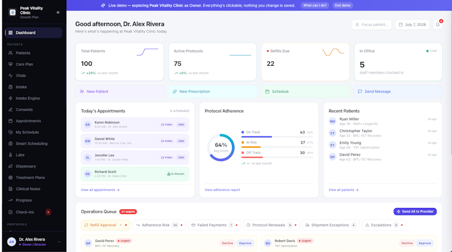
Task: Collapse the sidebar with double-chevron icon
Action: coord(58,13)
